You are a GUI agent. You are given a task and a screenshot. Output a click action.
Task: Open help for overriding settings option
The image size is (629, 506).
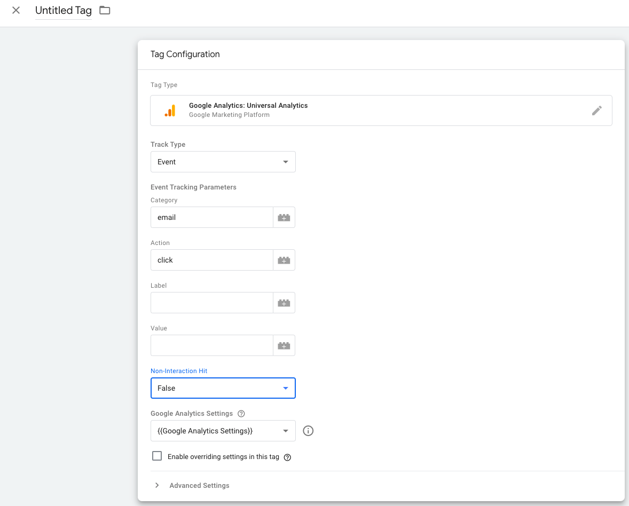coord(287,457)
